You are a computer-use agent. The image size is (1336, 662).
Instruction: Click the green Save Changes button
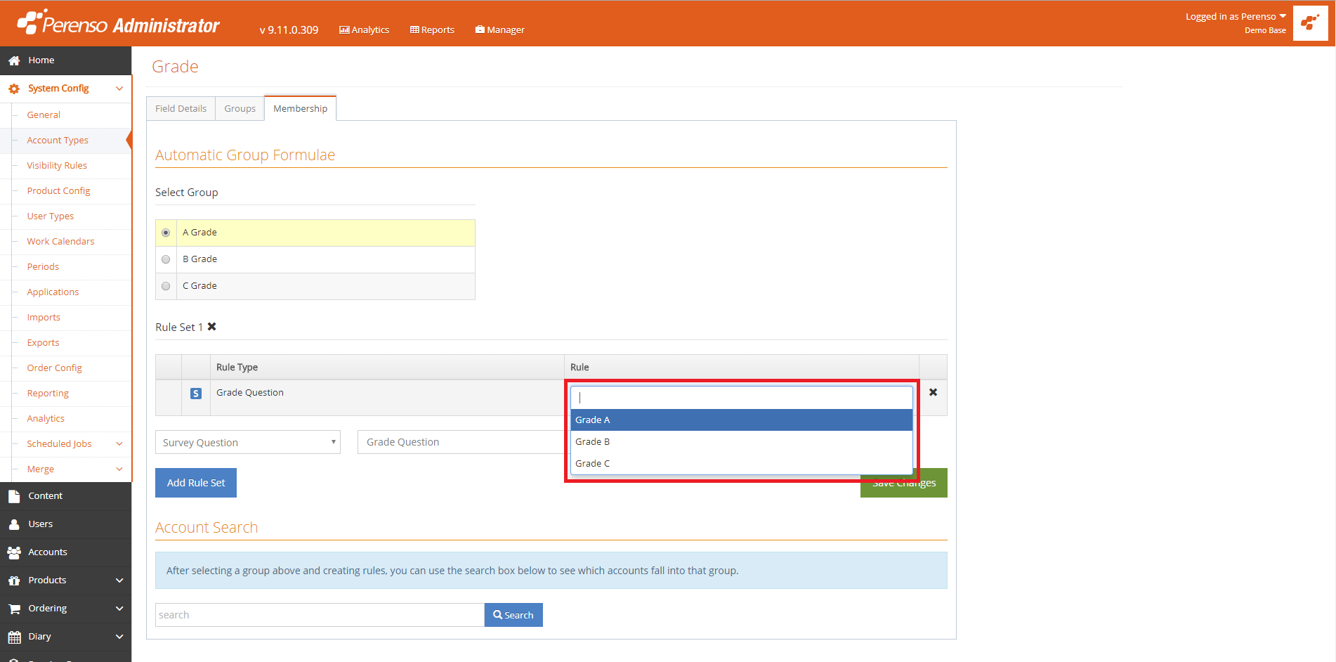coord(904,483)
